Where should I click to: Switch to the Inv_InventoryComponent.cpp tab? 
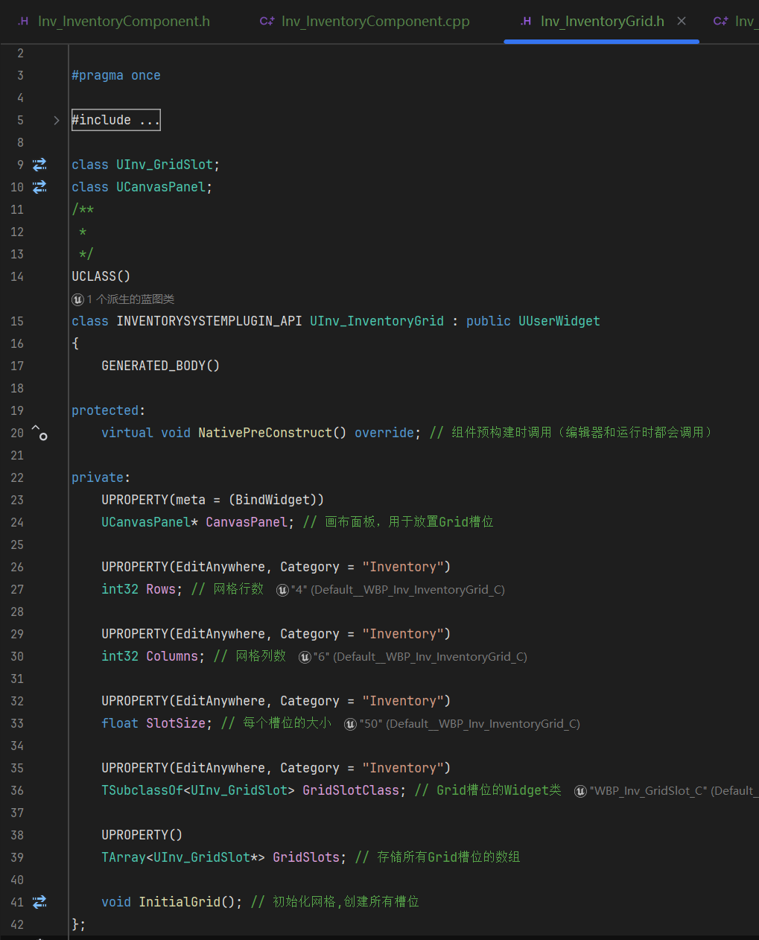(x=365, y=22)
